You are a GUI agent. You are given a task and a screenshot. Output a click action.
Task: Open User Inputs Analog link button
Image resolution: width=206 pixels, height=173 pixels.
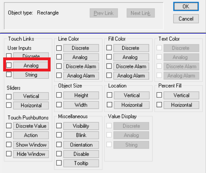pos(31,65)
